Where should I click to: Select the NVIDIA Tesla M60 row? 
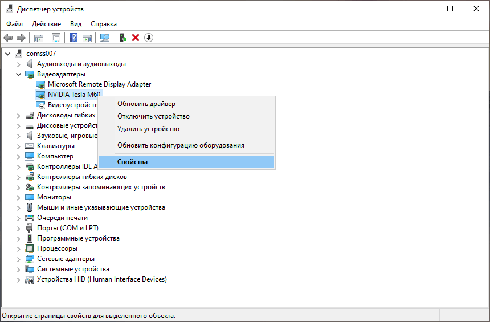point(74,95)
